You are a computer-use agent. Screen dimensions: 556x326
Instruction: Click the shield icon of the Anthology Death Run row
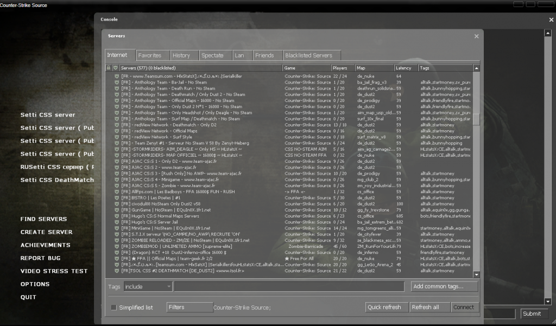tap(117, 88)
